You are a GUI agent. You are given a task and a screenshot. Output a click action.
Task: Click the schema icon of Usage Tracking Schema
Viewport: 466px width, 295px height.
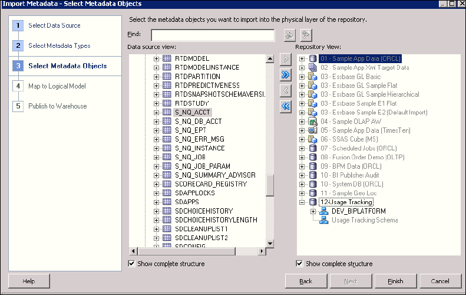[323, 220]
